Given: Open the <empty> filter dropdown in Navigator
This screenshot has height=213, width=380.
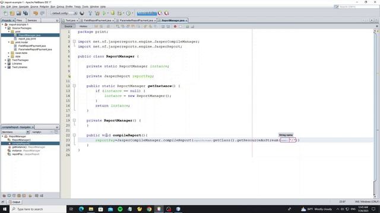Looking at the screenshot, I should (x=42, y=132).
